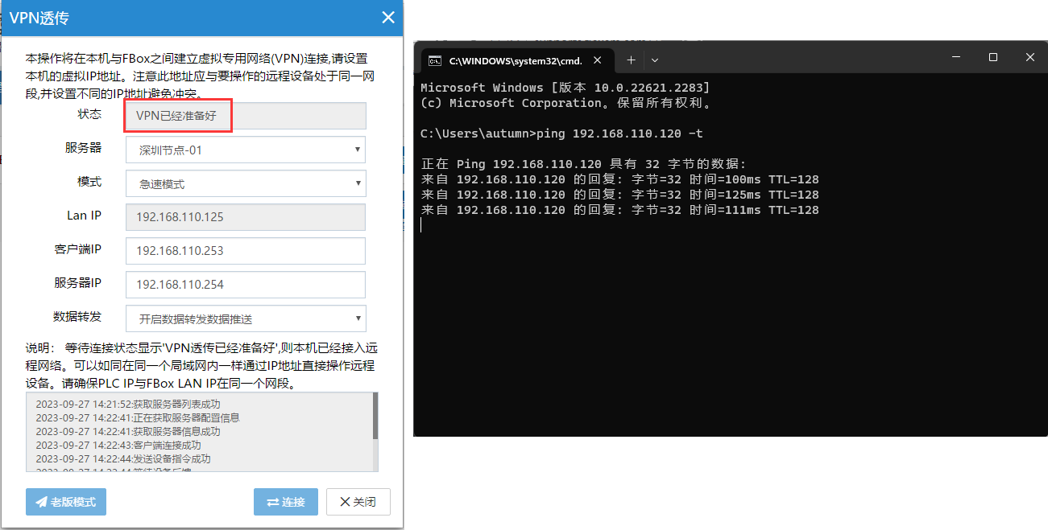This screenshot has width=1048, height=530.
Task: Edit the 客户端IP field 192.168.110.253
Action: (246, 251)
